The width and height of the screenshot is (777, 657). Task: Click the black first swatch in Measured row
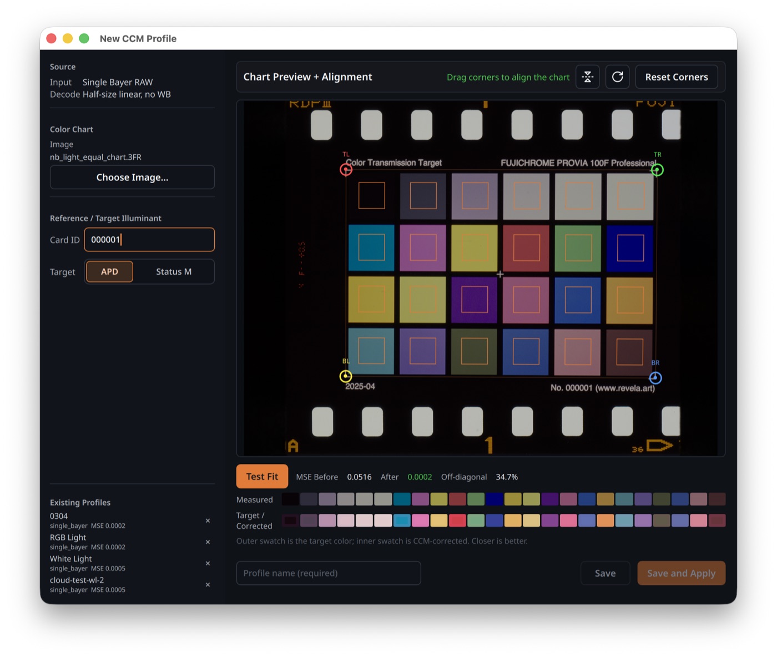tap(290, 499)
